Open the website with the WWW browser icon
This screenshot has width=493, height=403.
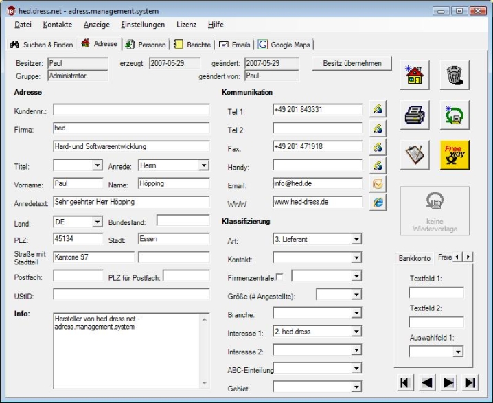coord(377,203)
